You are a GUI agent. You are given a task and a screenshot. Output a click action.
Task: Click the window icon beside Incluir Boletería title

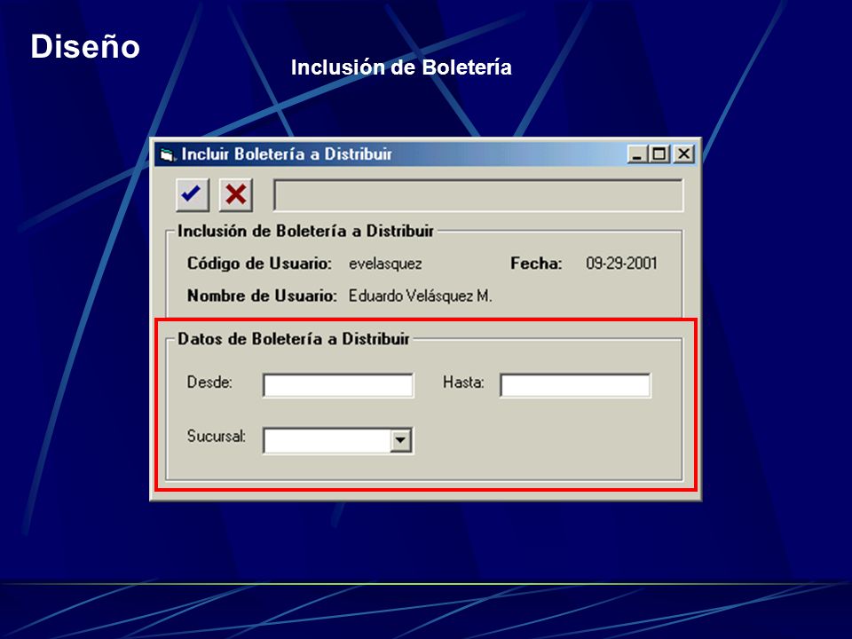point(168,154)
